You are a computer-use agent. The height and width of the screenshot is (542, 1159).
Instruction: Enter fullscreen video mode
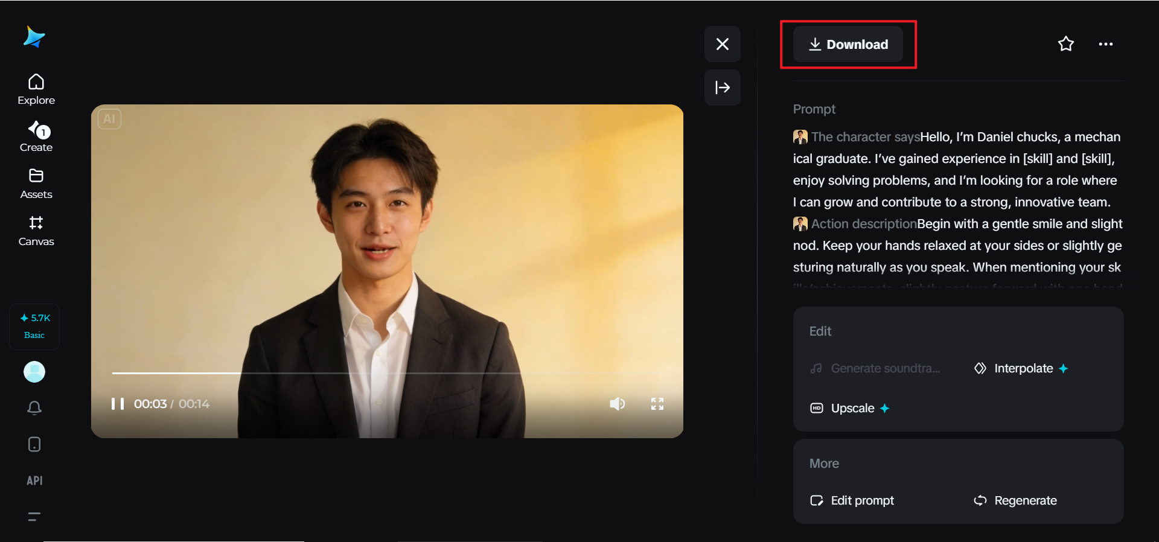(657, 404)
